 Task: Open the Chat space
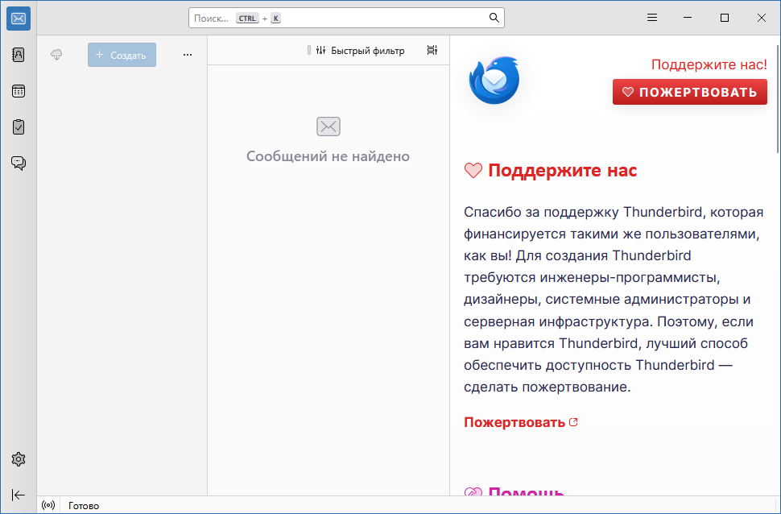(19, 164)
